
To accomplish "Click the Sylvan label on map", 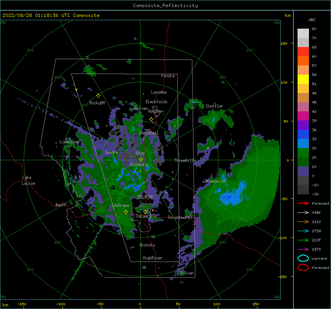I will click(141, 108).
